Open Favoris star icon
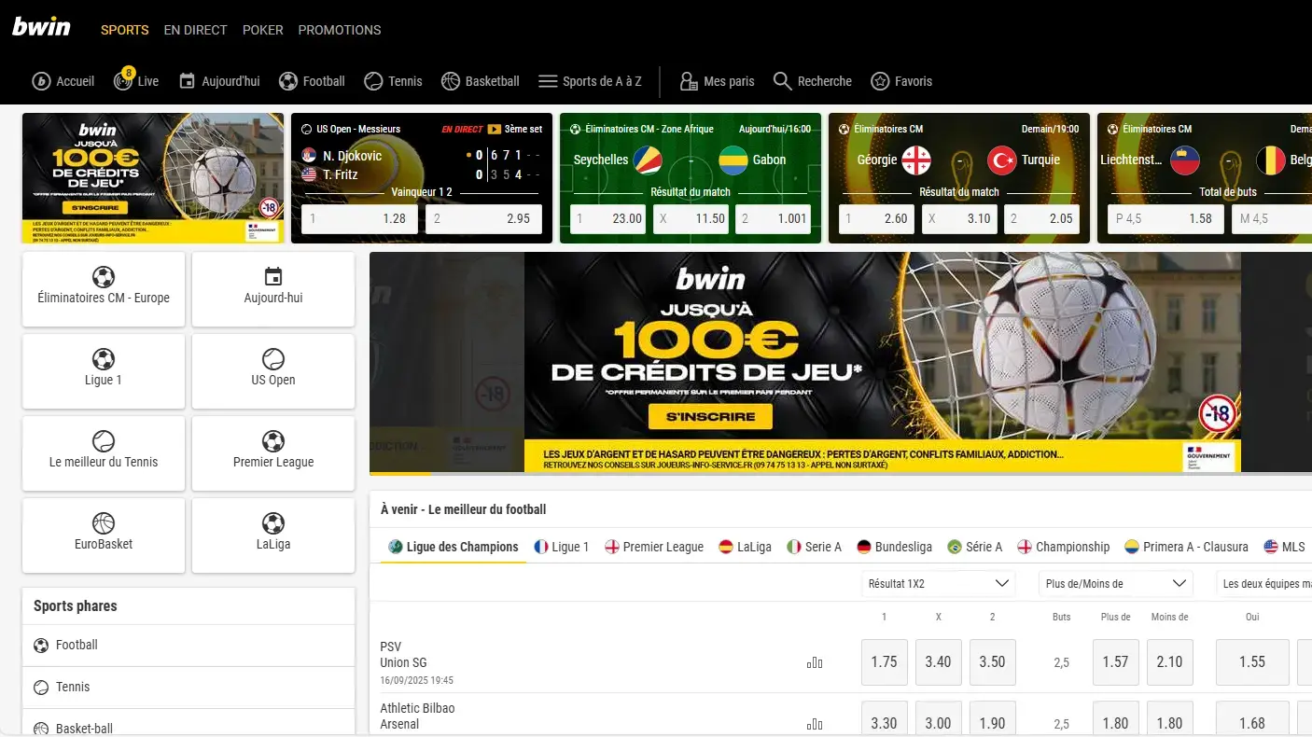This screenshot has height=737, width=1312. pyautogui.click(x=879, y=81)
